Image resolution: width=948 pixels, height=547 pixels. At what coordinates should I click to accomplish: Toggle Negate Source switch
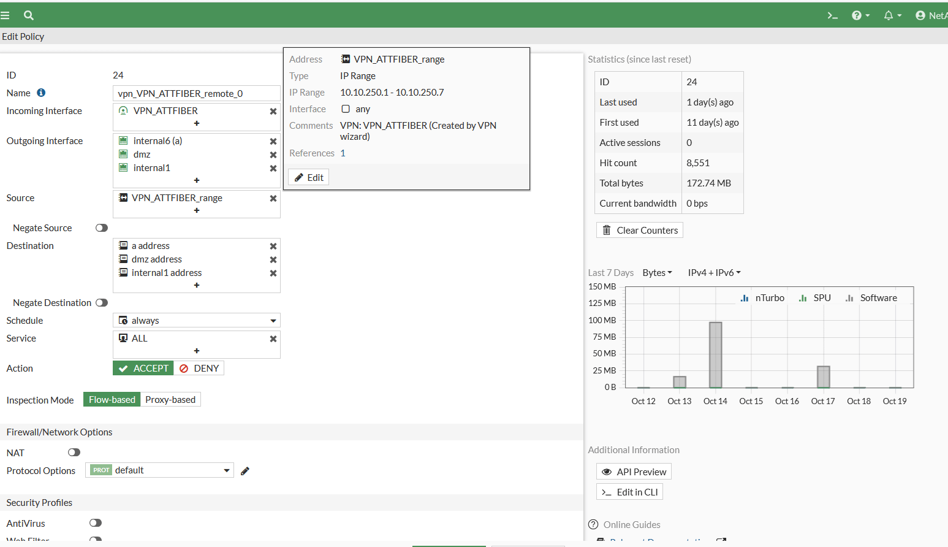(x=102, y=228)
